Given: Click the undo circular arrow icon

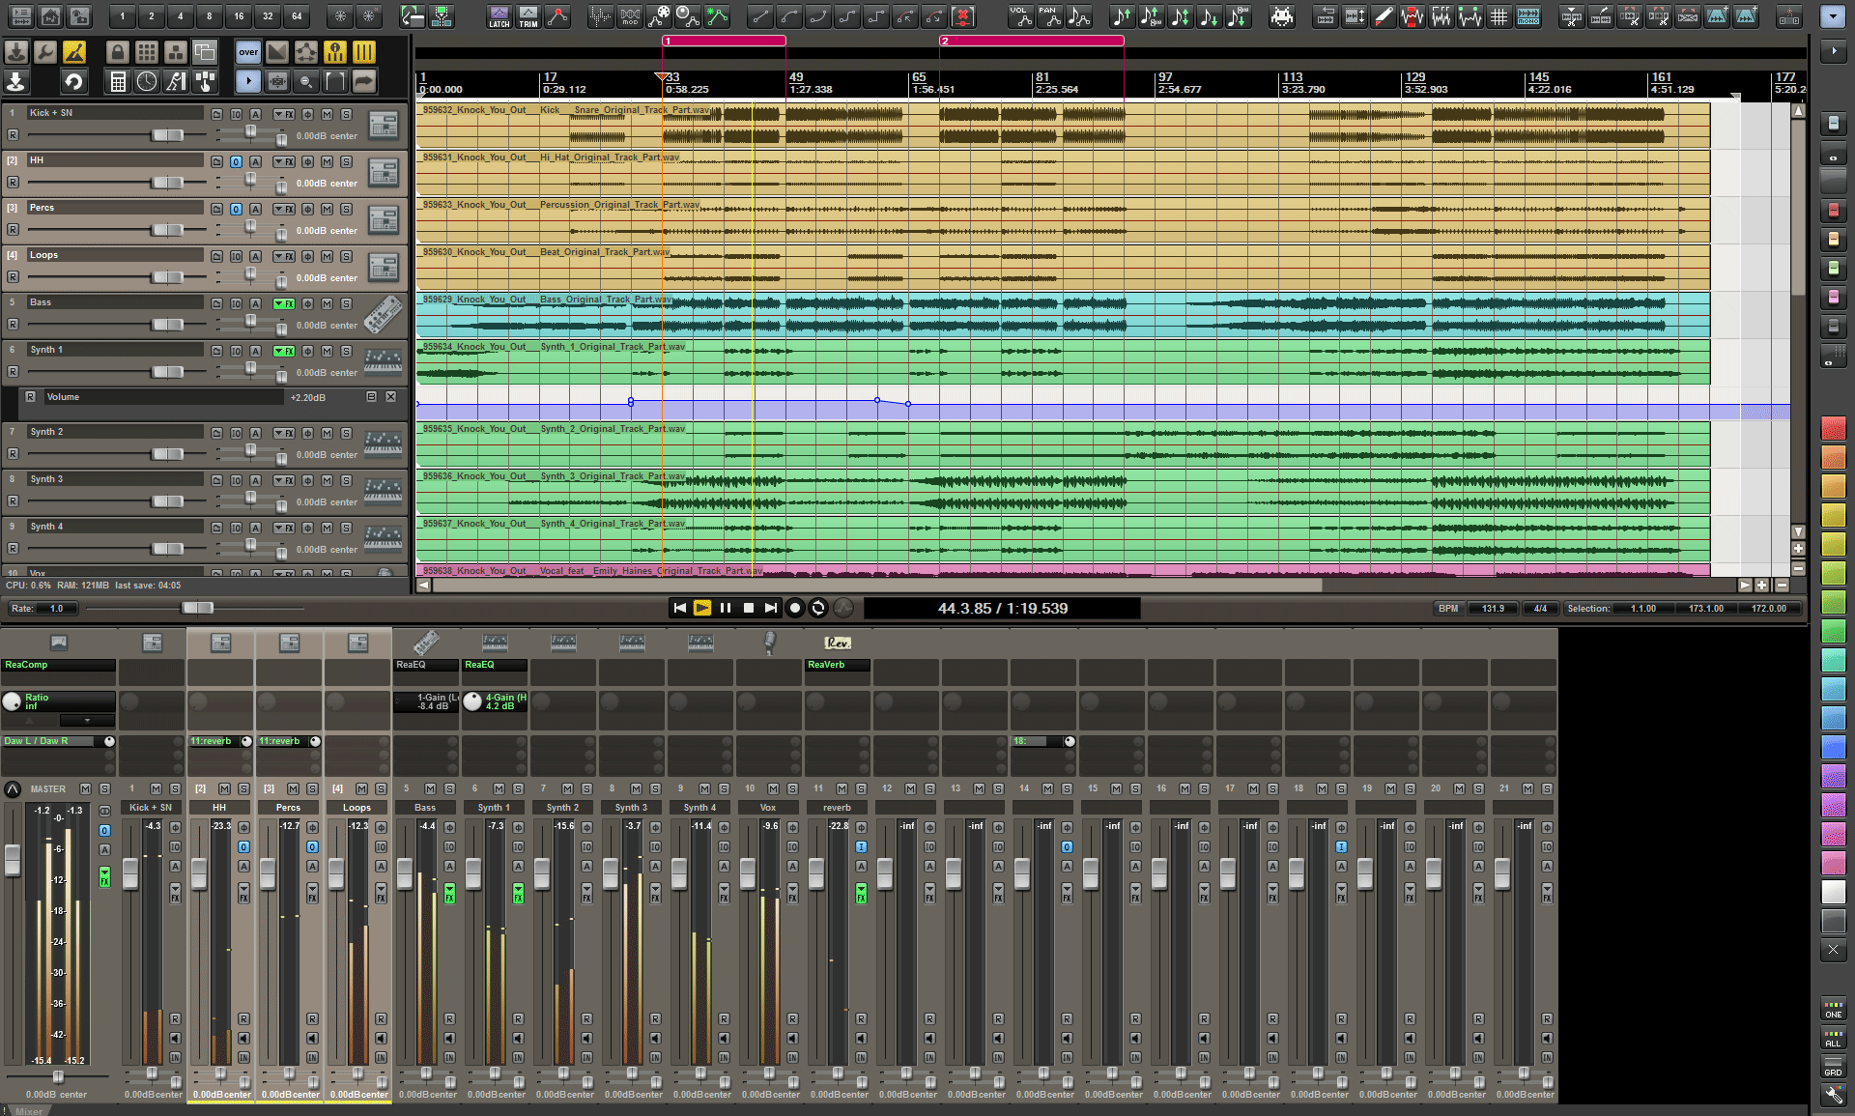Looking at the screenshot, I should tap(74, 82).
